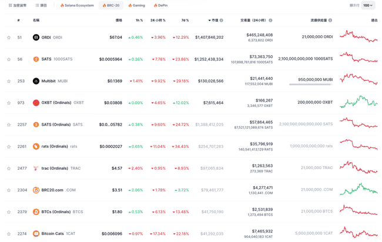This screenshot has width=382, height=242.
Task: Sort by 24-hour % column
Action: point(158,21)
